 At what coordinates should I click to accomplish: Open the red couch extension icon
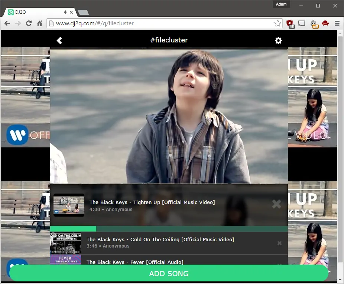(x=325, y=23)
